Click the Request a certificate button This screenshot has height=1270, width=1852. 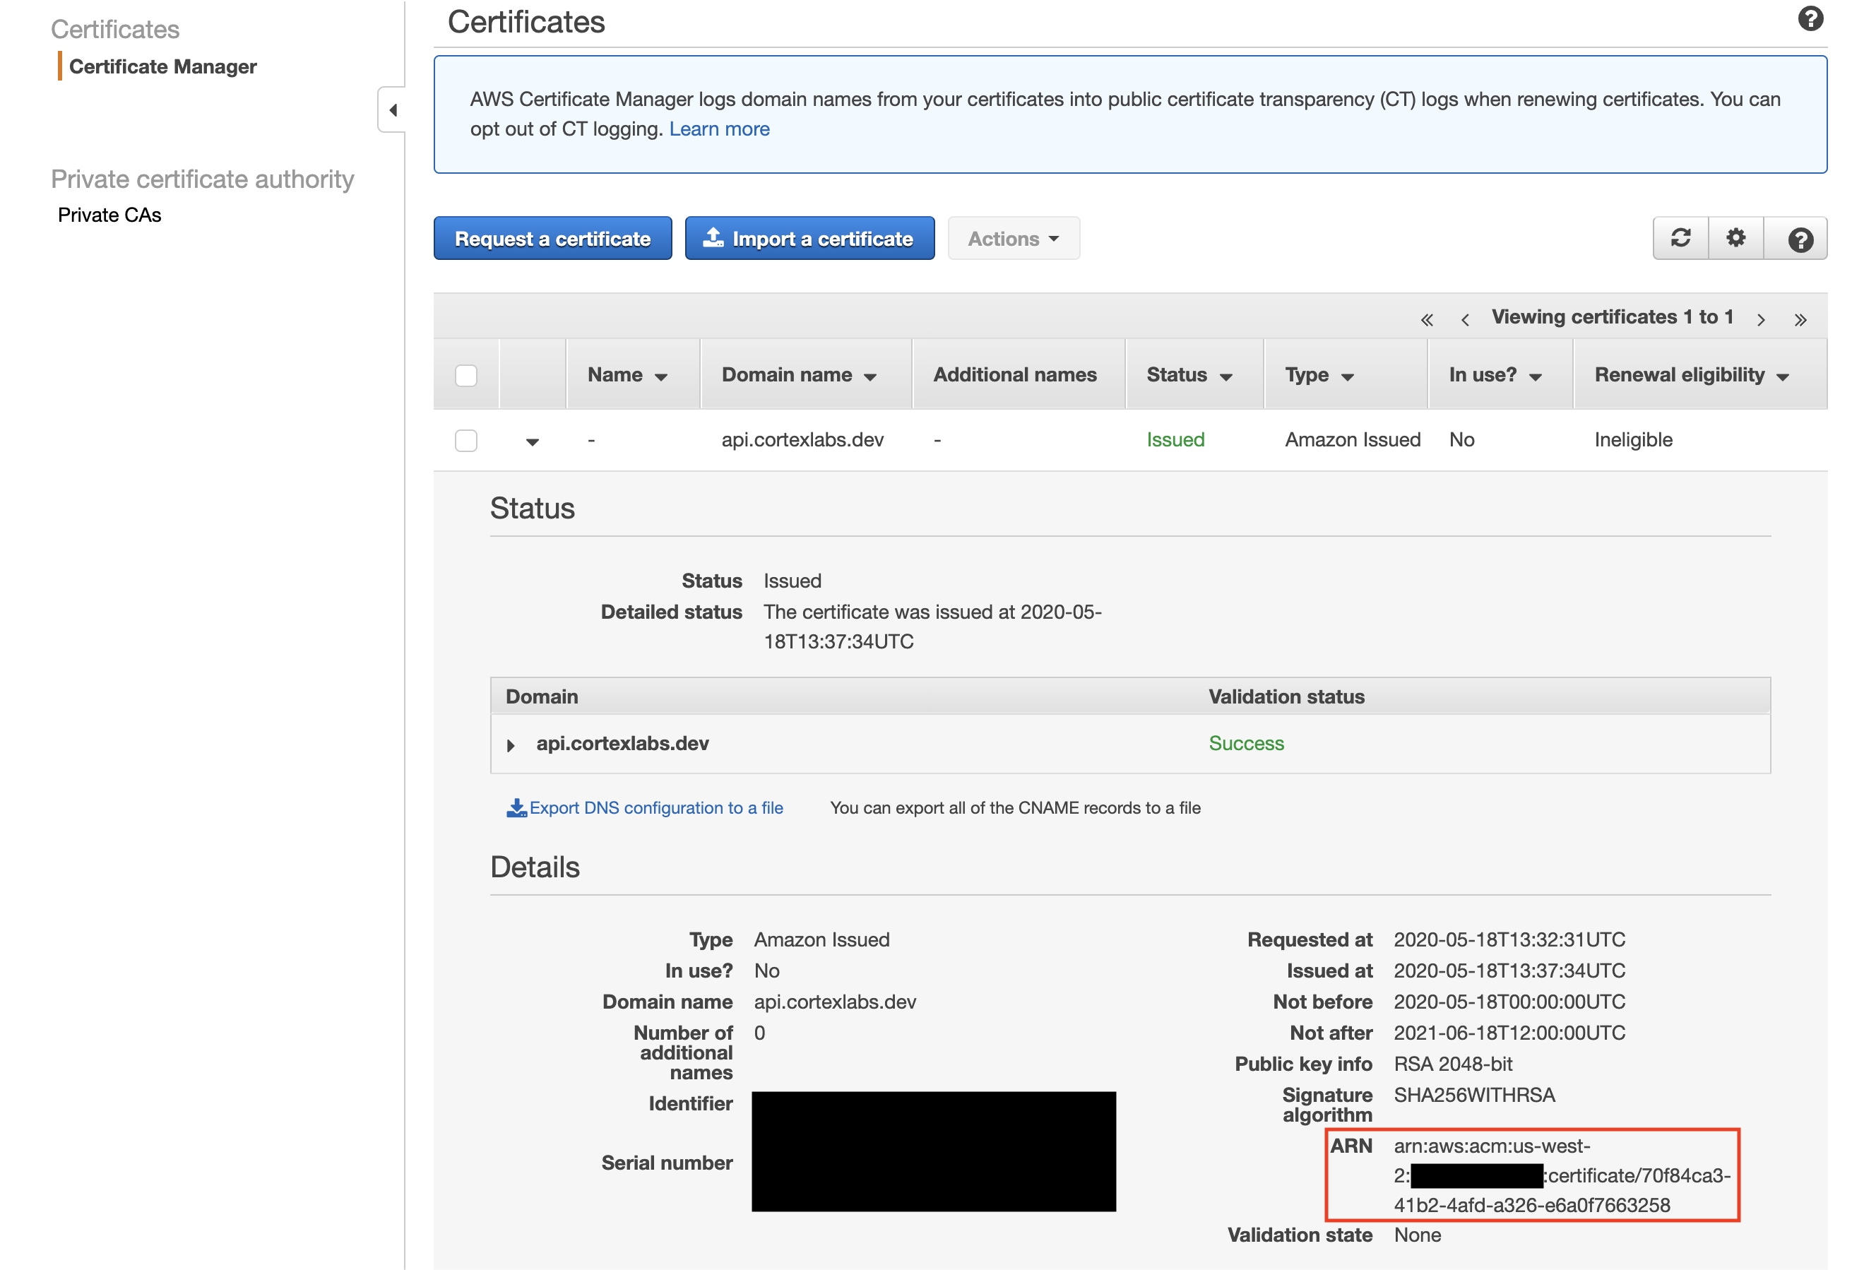[552, 238]
